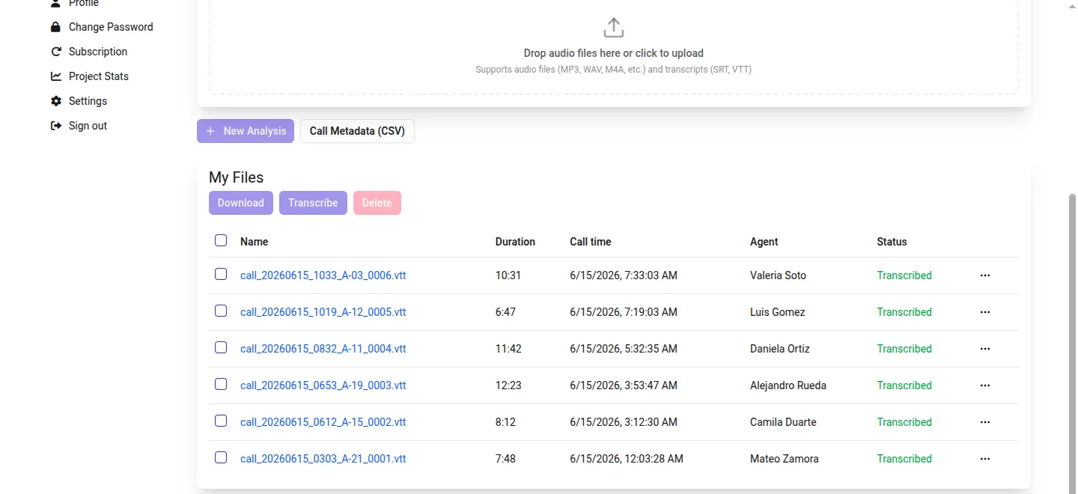
Task: Click the Agent column header
Action: pyautogui.click(x=764, y=242)
